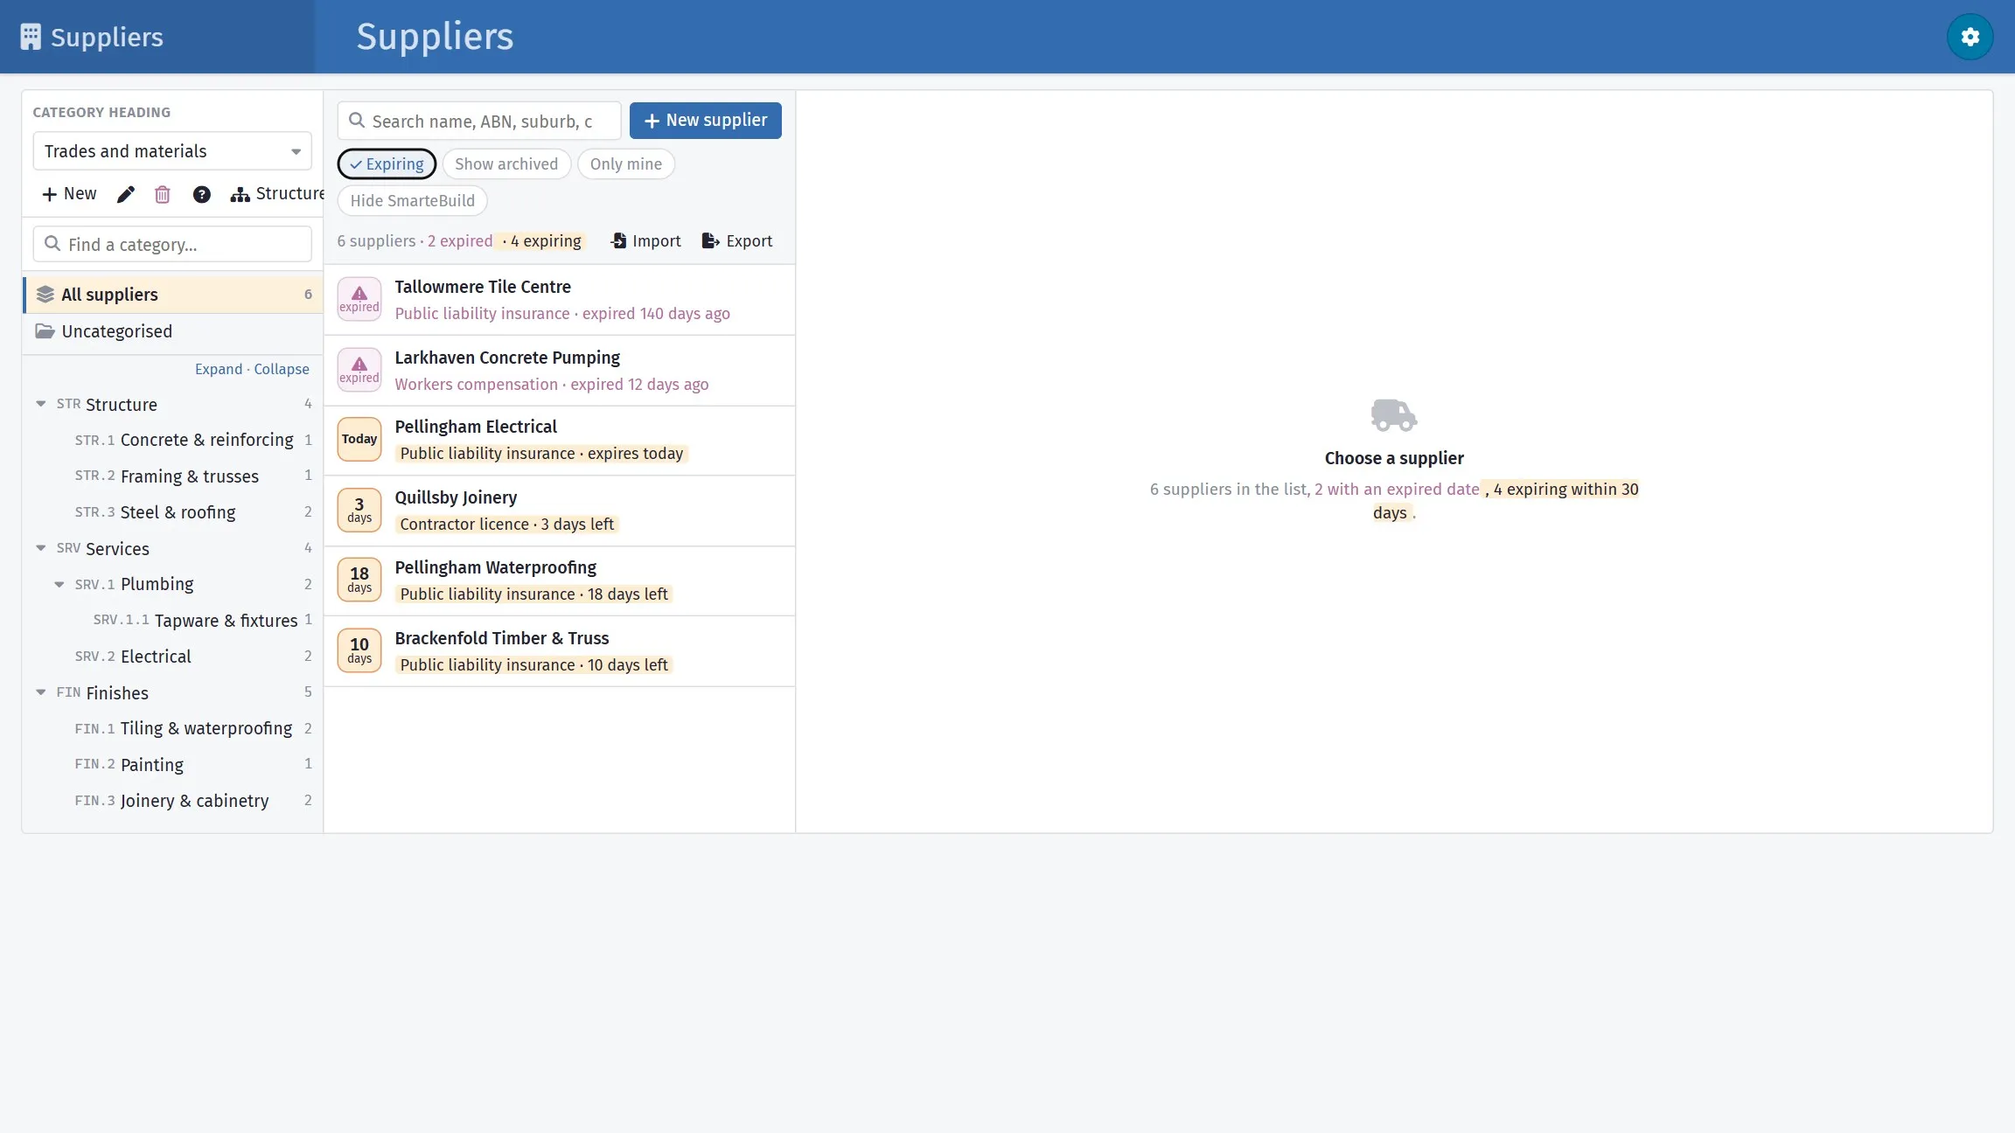Viewport: 2015px width, 1133px height.
Task: Collapse the SRV Services tree arrow
Action: click(x=41, y=548)
